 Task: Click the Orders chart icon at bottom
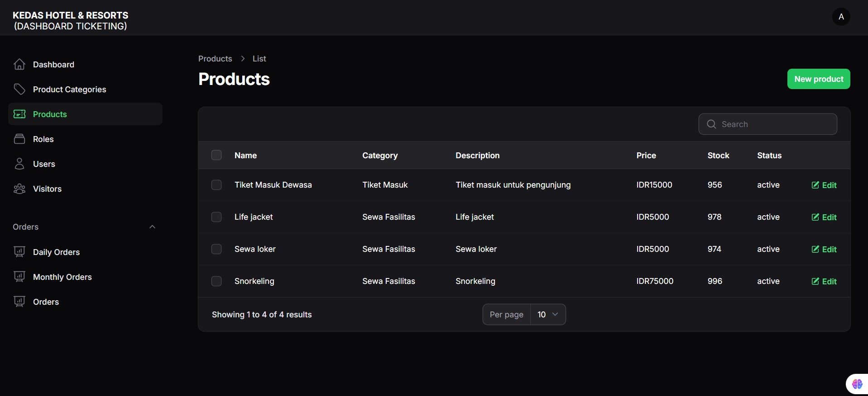click(19, 302)
